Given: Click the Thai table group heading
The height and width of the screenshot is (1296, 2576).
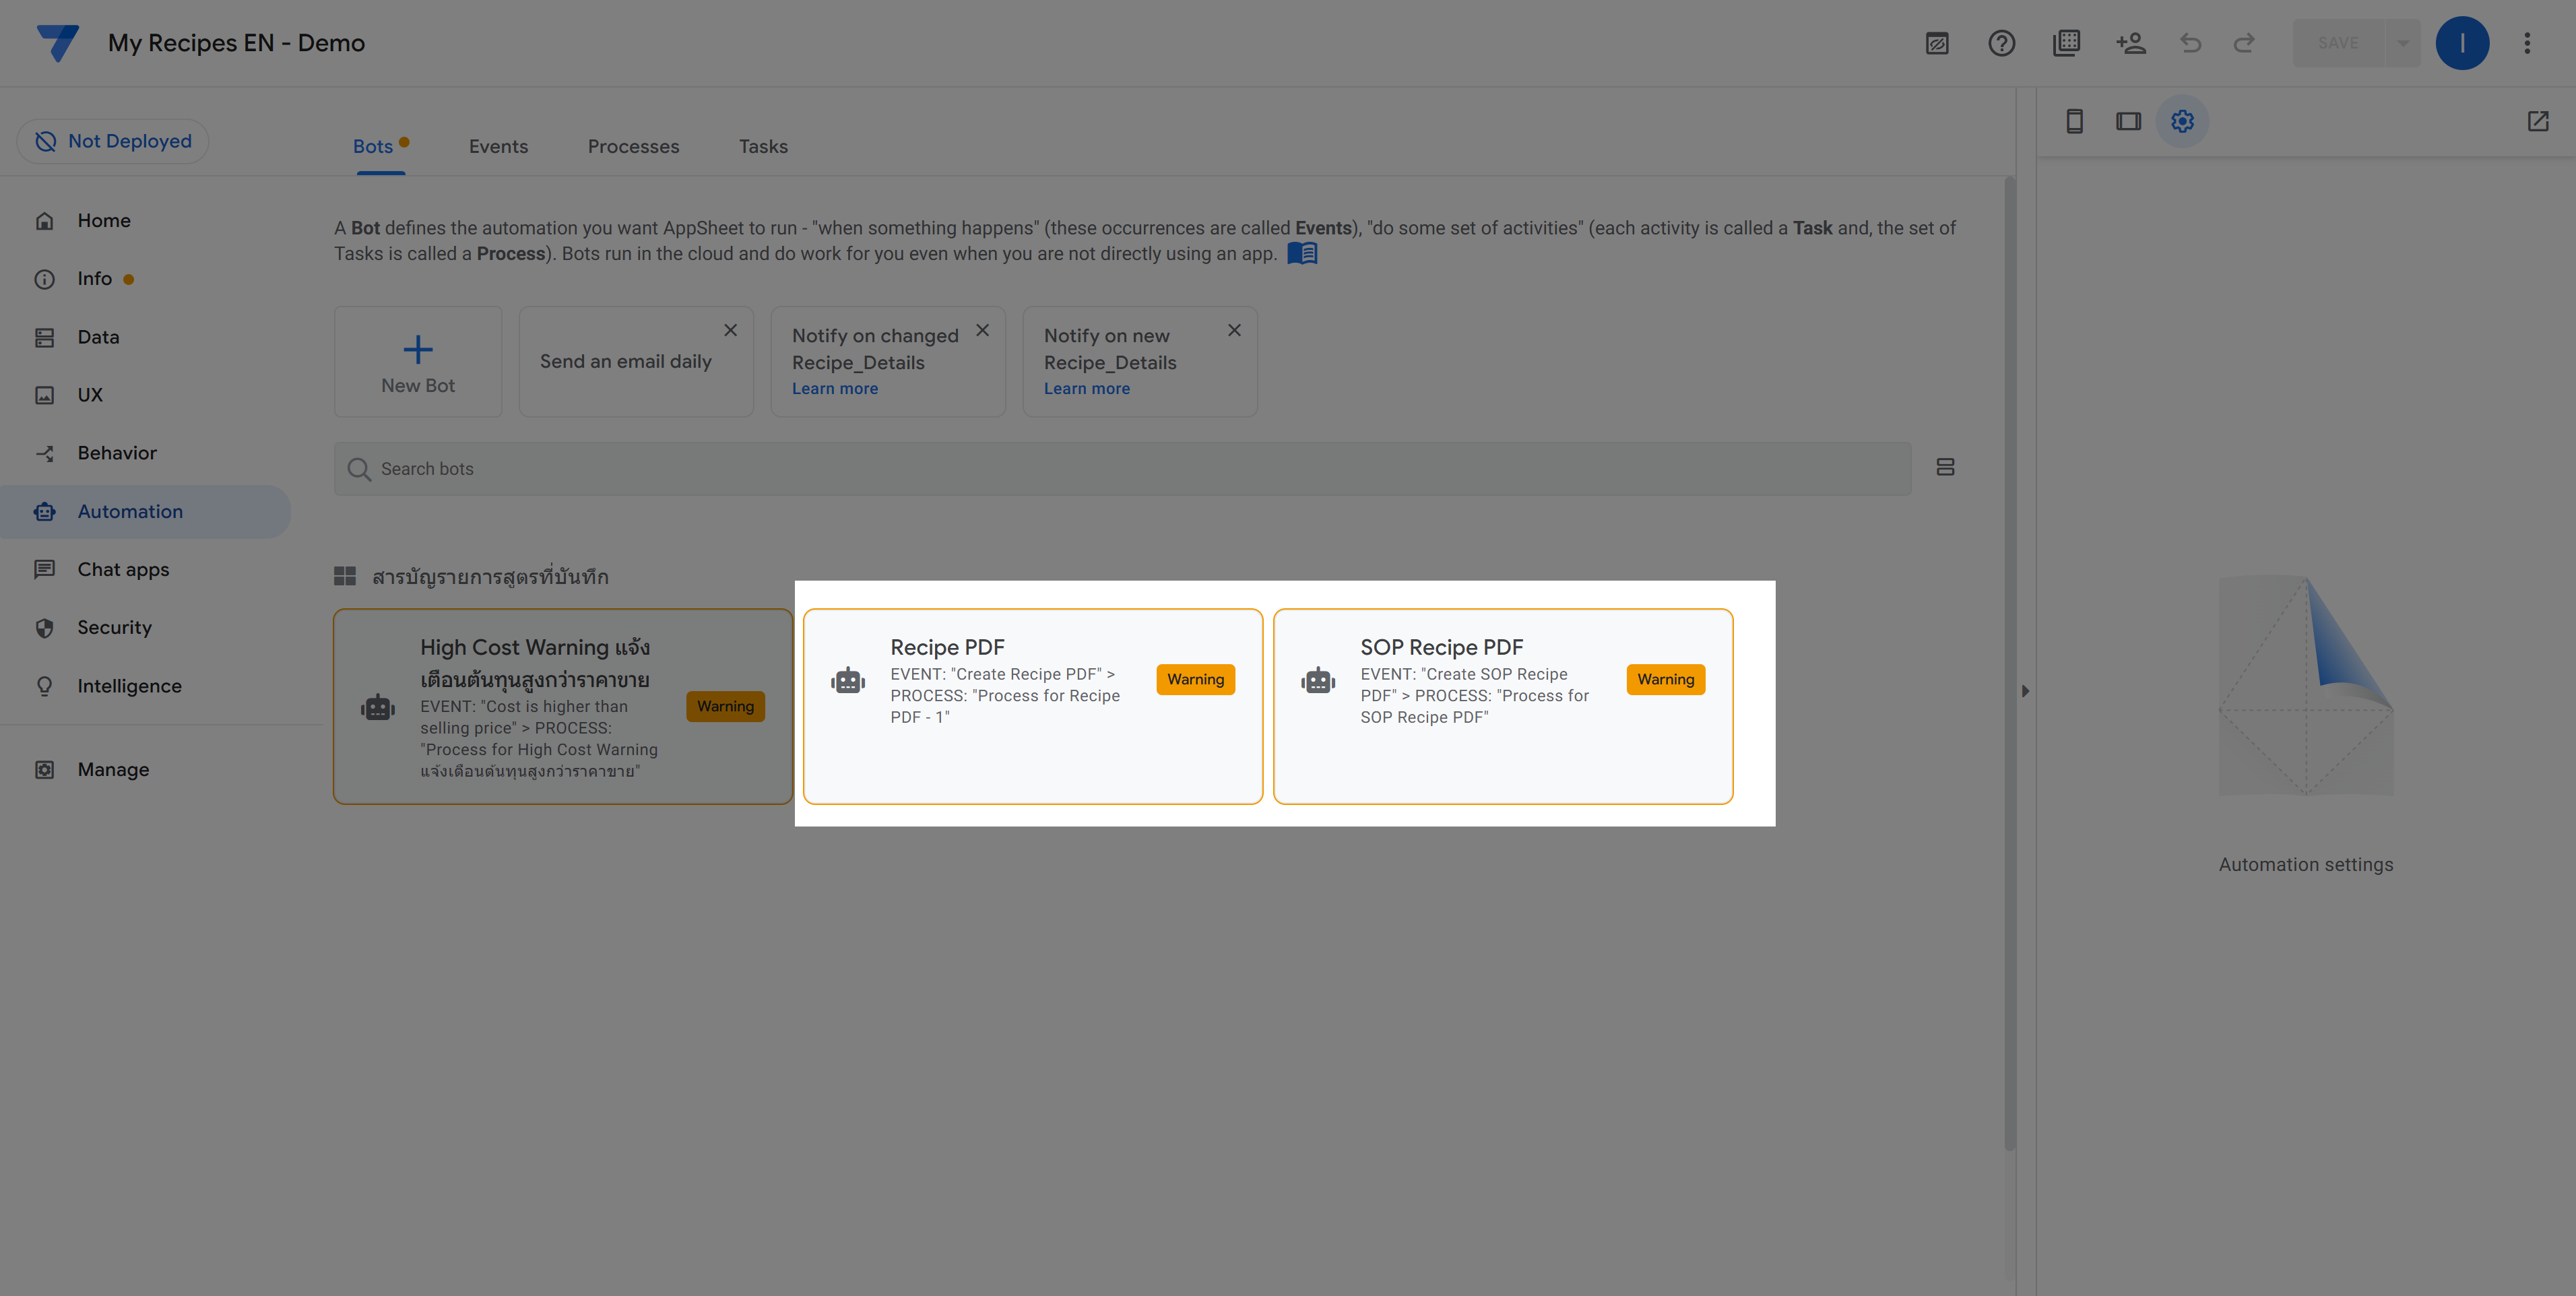Looking at the screenshot, I should coord(490,576).
